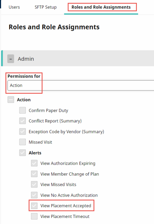This screenshot has height=224, width=154.
Task: Click the Admin role header label
Action: click(x=26, y=59)
